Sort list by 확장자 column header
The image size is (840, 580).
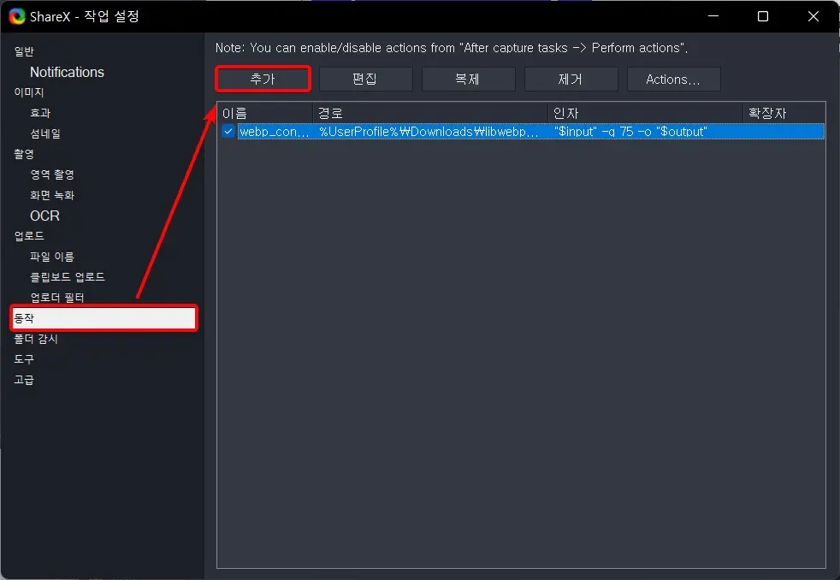coord(784,113)
